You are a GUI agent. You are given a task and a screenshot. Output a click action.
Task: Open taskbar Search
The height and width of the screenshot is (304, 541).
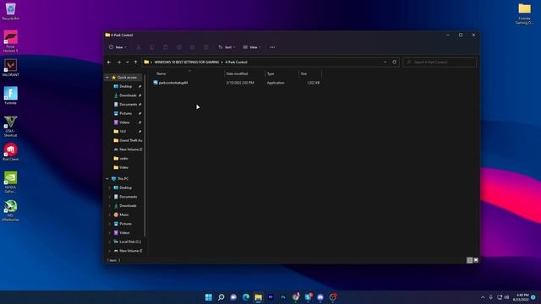coord(221,297)
